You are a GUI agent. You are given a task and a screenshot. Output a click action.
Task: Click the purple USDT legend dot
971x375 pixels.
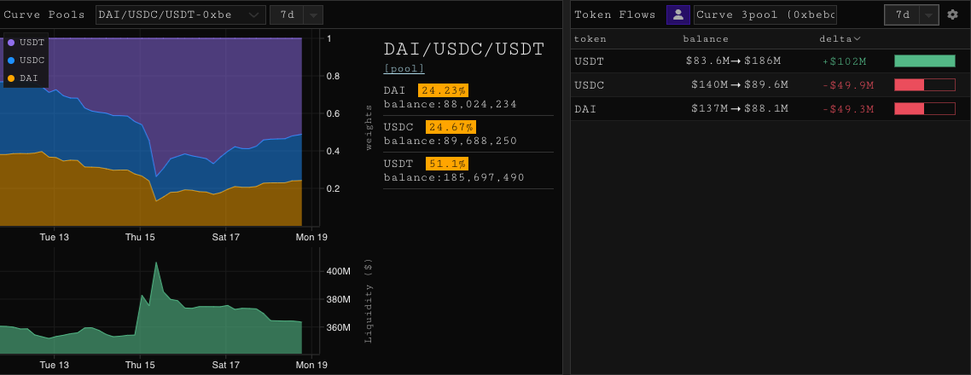click(11, 43)
